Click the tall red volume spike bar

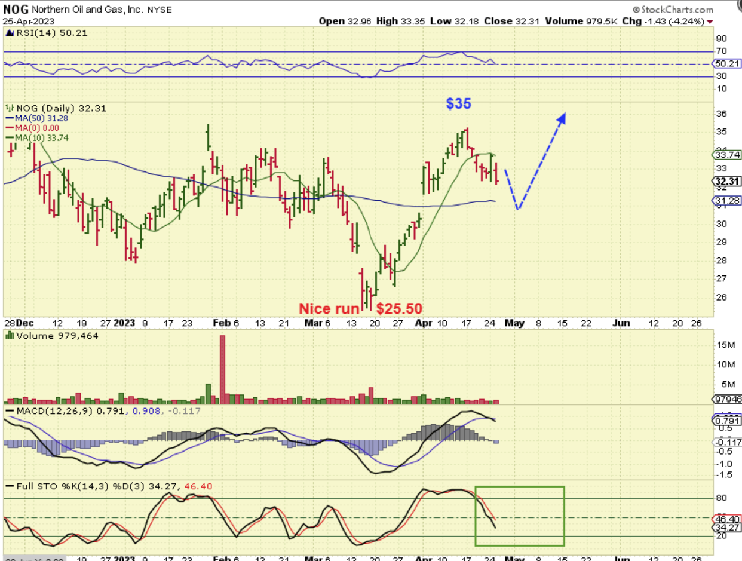coord(223,369)
